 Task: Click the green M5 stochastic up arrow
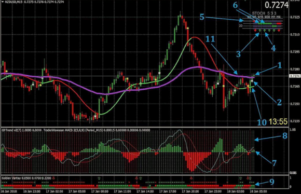259,30
